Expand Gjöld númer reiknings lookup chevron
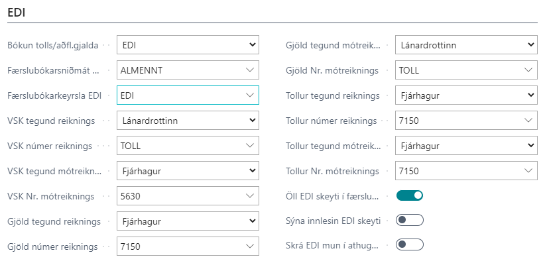545x269 pixels. 250,246
